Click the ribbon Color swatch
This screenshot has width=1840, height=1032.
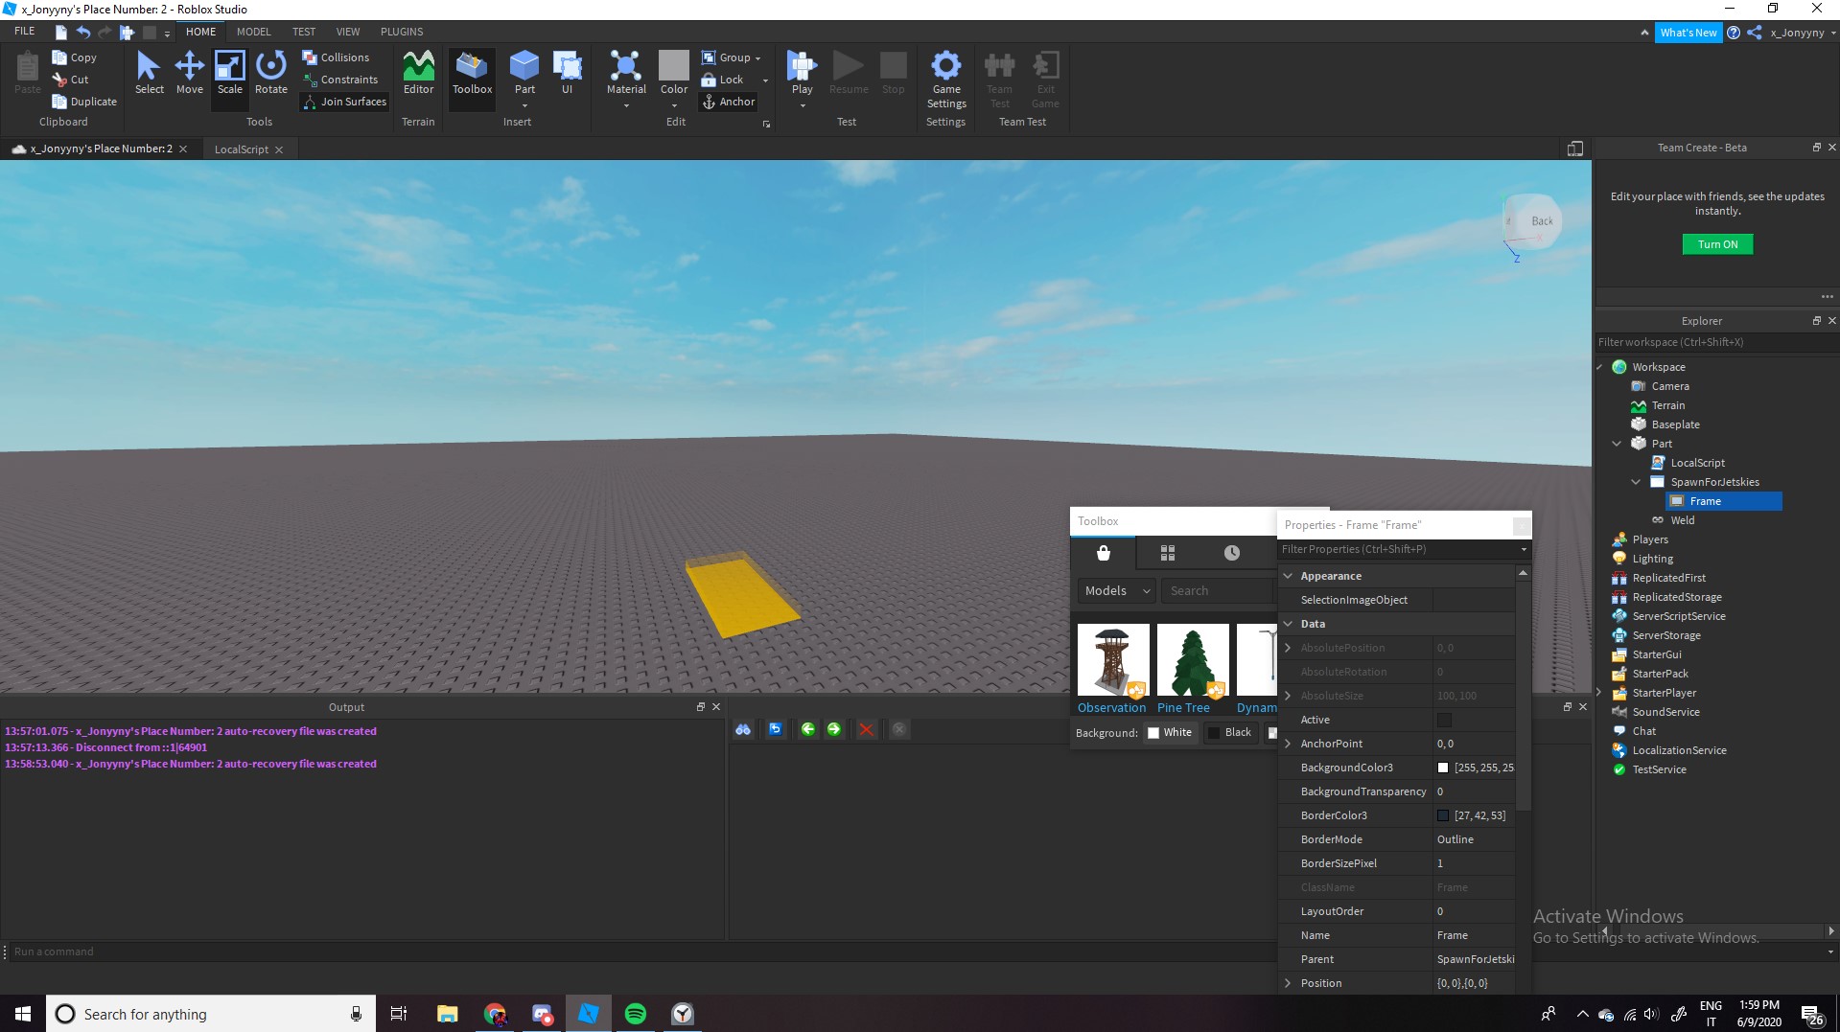(x=673, y=65)
